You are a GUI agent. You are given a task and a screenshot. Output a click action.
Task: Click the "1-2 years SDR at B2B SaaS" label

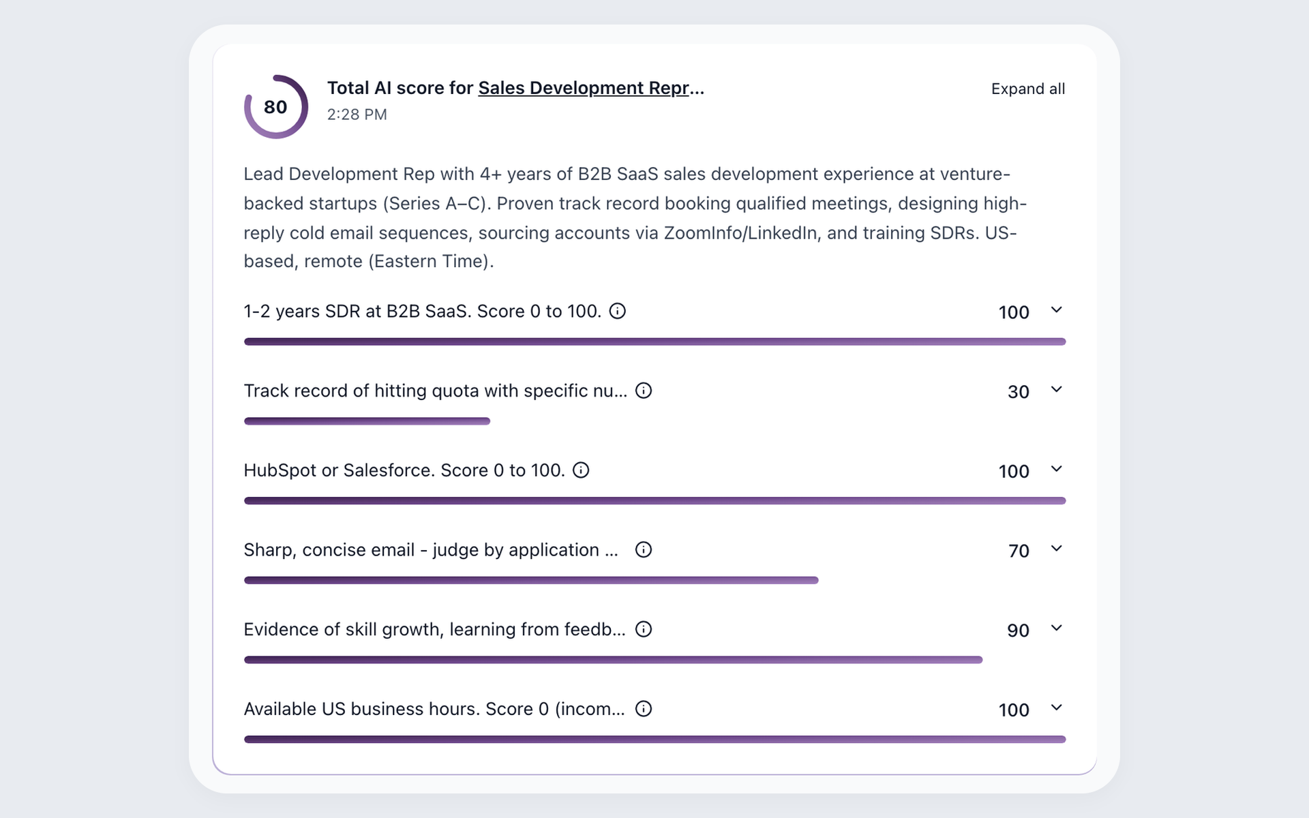[423, 312]
